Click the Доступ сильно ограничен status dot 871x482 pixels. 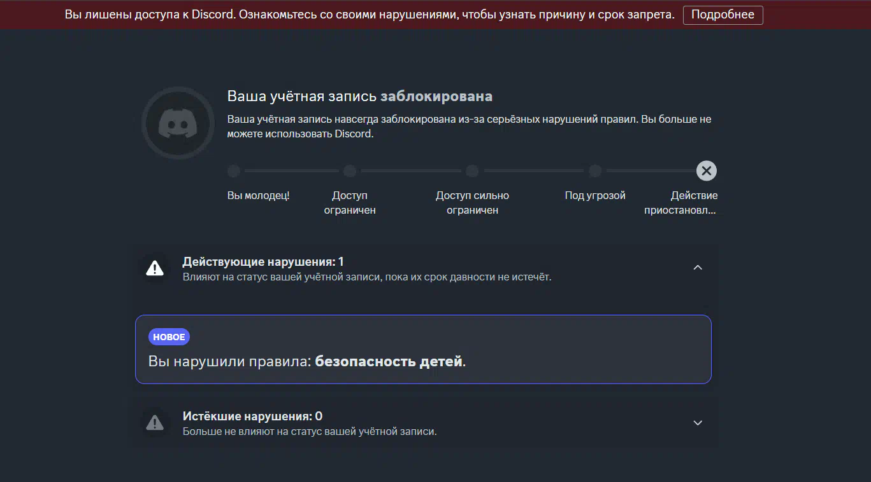click(472, 171)
